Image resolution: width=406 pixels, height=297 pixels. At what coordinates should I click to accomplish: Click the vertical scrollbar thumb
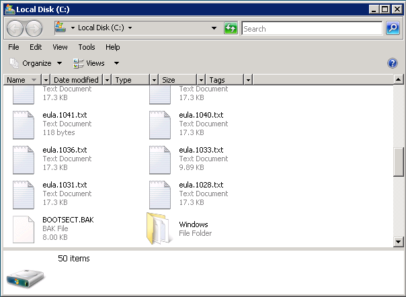coord(399,162)
